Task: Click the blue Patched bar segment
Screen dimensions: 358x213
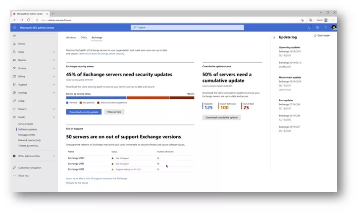Action: (x=96, y=98)
